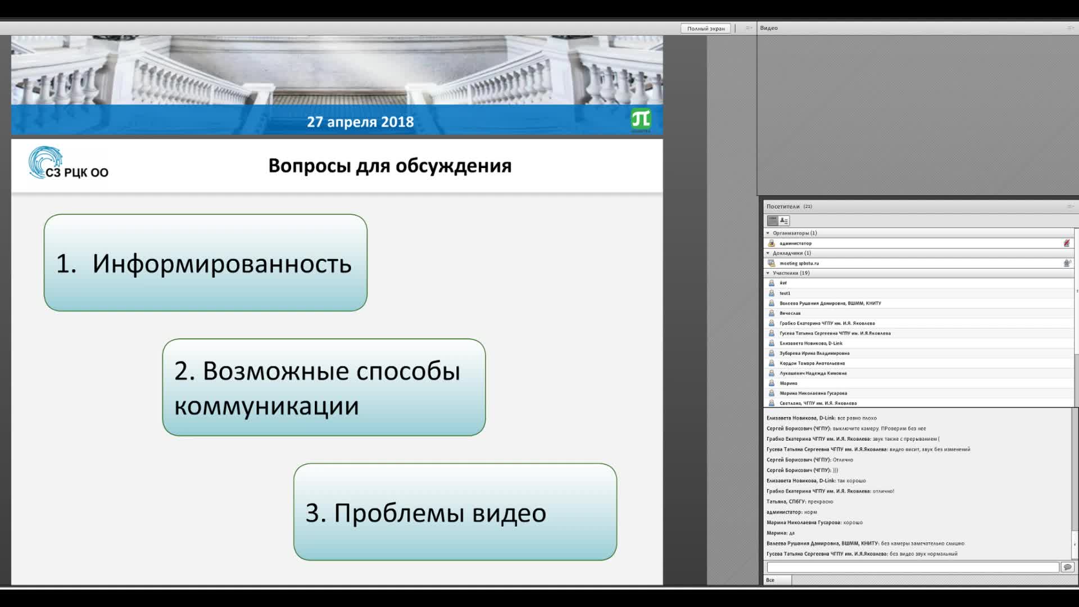Click the person icon beside Кордон Тамара
1079x607 pixels.
772,363
